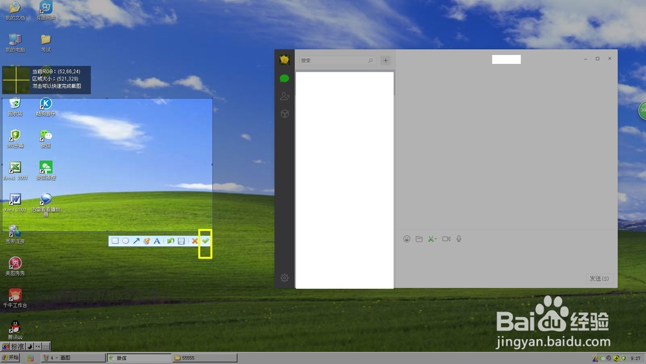Click the microphone voice icon in WeChat
This screenshot has height=364, width=646.
tap(459, 239)
